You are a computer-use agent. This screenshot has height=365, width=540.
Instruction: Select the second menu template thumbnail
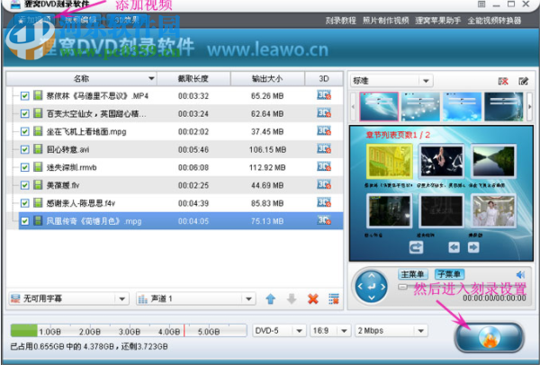tap(420, 106)
